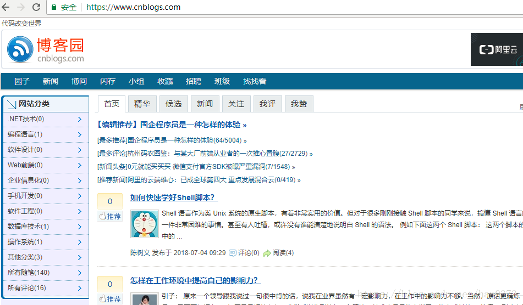Switch to the 新闻 tab in the post list
Screen dimensions: 523x305
click(x=205, y=104)
